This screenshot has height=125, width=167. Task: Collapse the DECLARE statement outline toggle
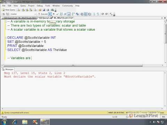pos(6,38)
